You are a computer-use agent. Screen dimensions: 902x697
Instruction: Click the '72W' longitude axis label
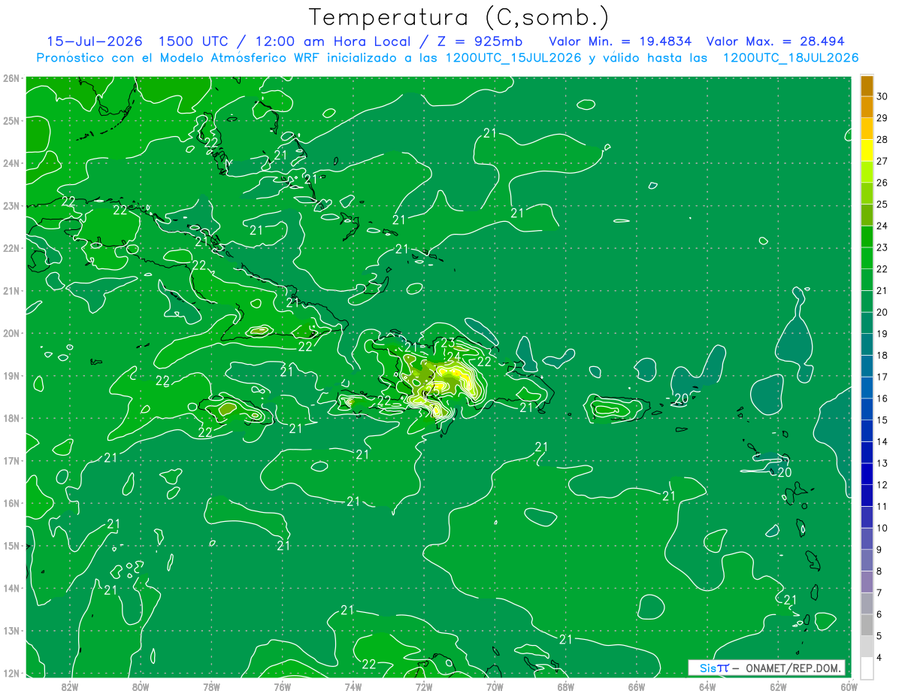tap(424, 686)
